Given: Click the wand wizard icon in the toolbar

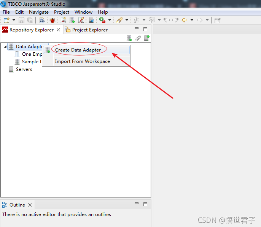Looking at the screenshot, I should click(81, 20).
